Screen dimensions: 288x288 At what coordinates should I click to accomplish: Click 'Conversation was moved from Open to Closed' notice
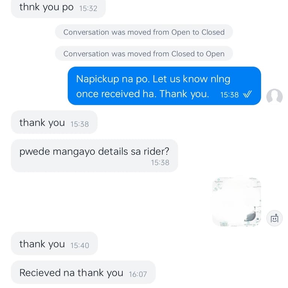(x=144, y=32)
